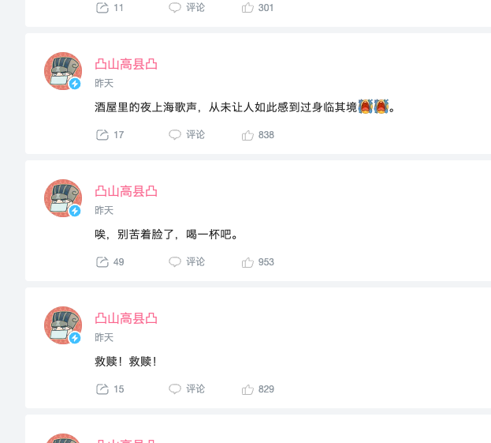Open the 凸山高县凸 username on the 救赎 post
Screen dimensions: 491x443
click(x=126, y=318)
